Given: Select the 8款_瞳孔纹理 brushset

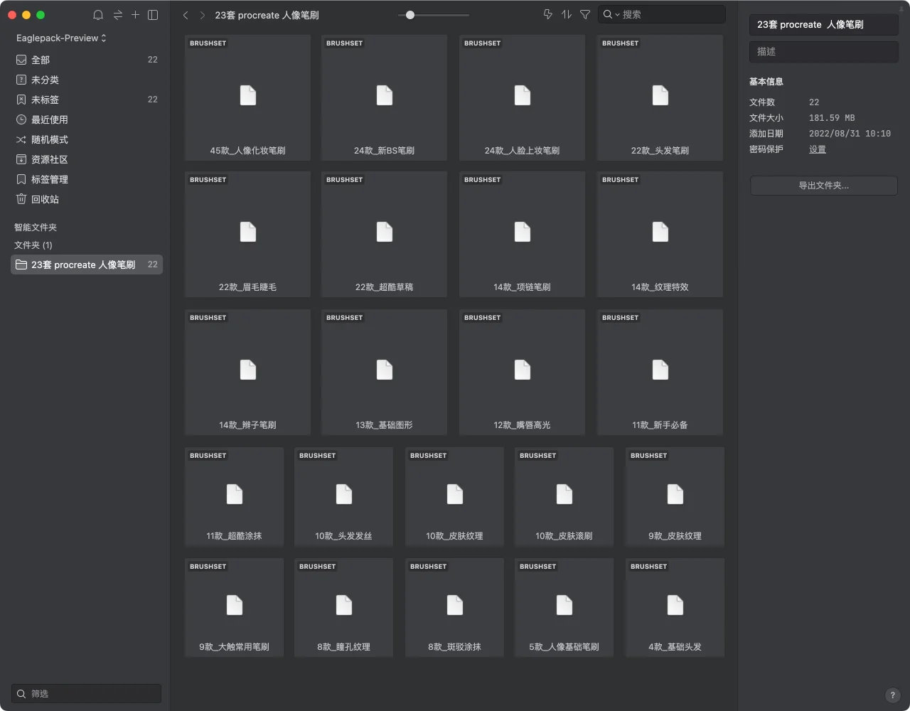Looking at the screenshot, I should 343,607.
